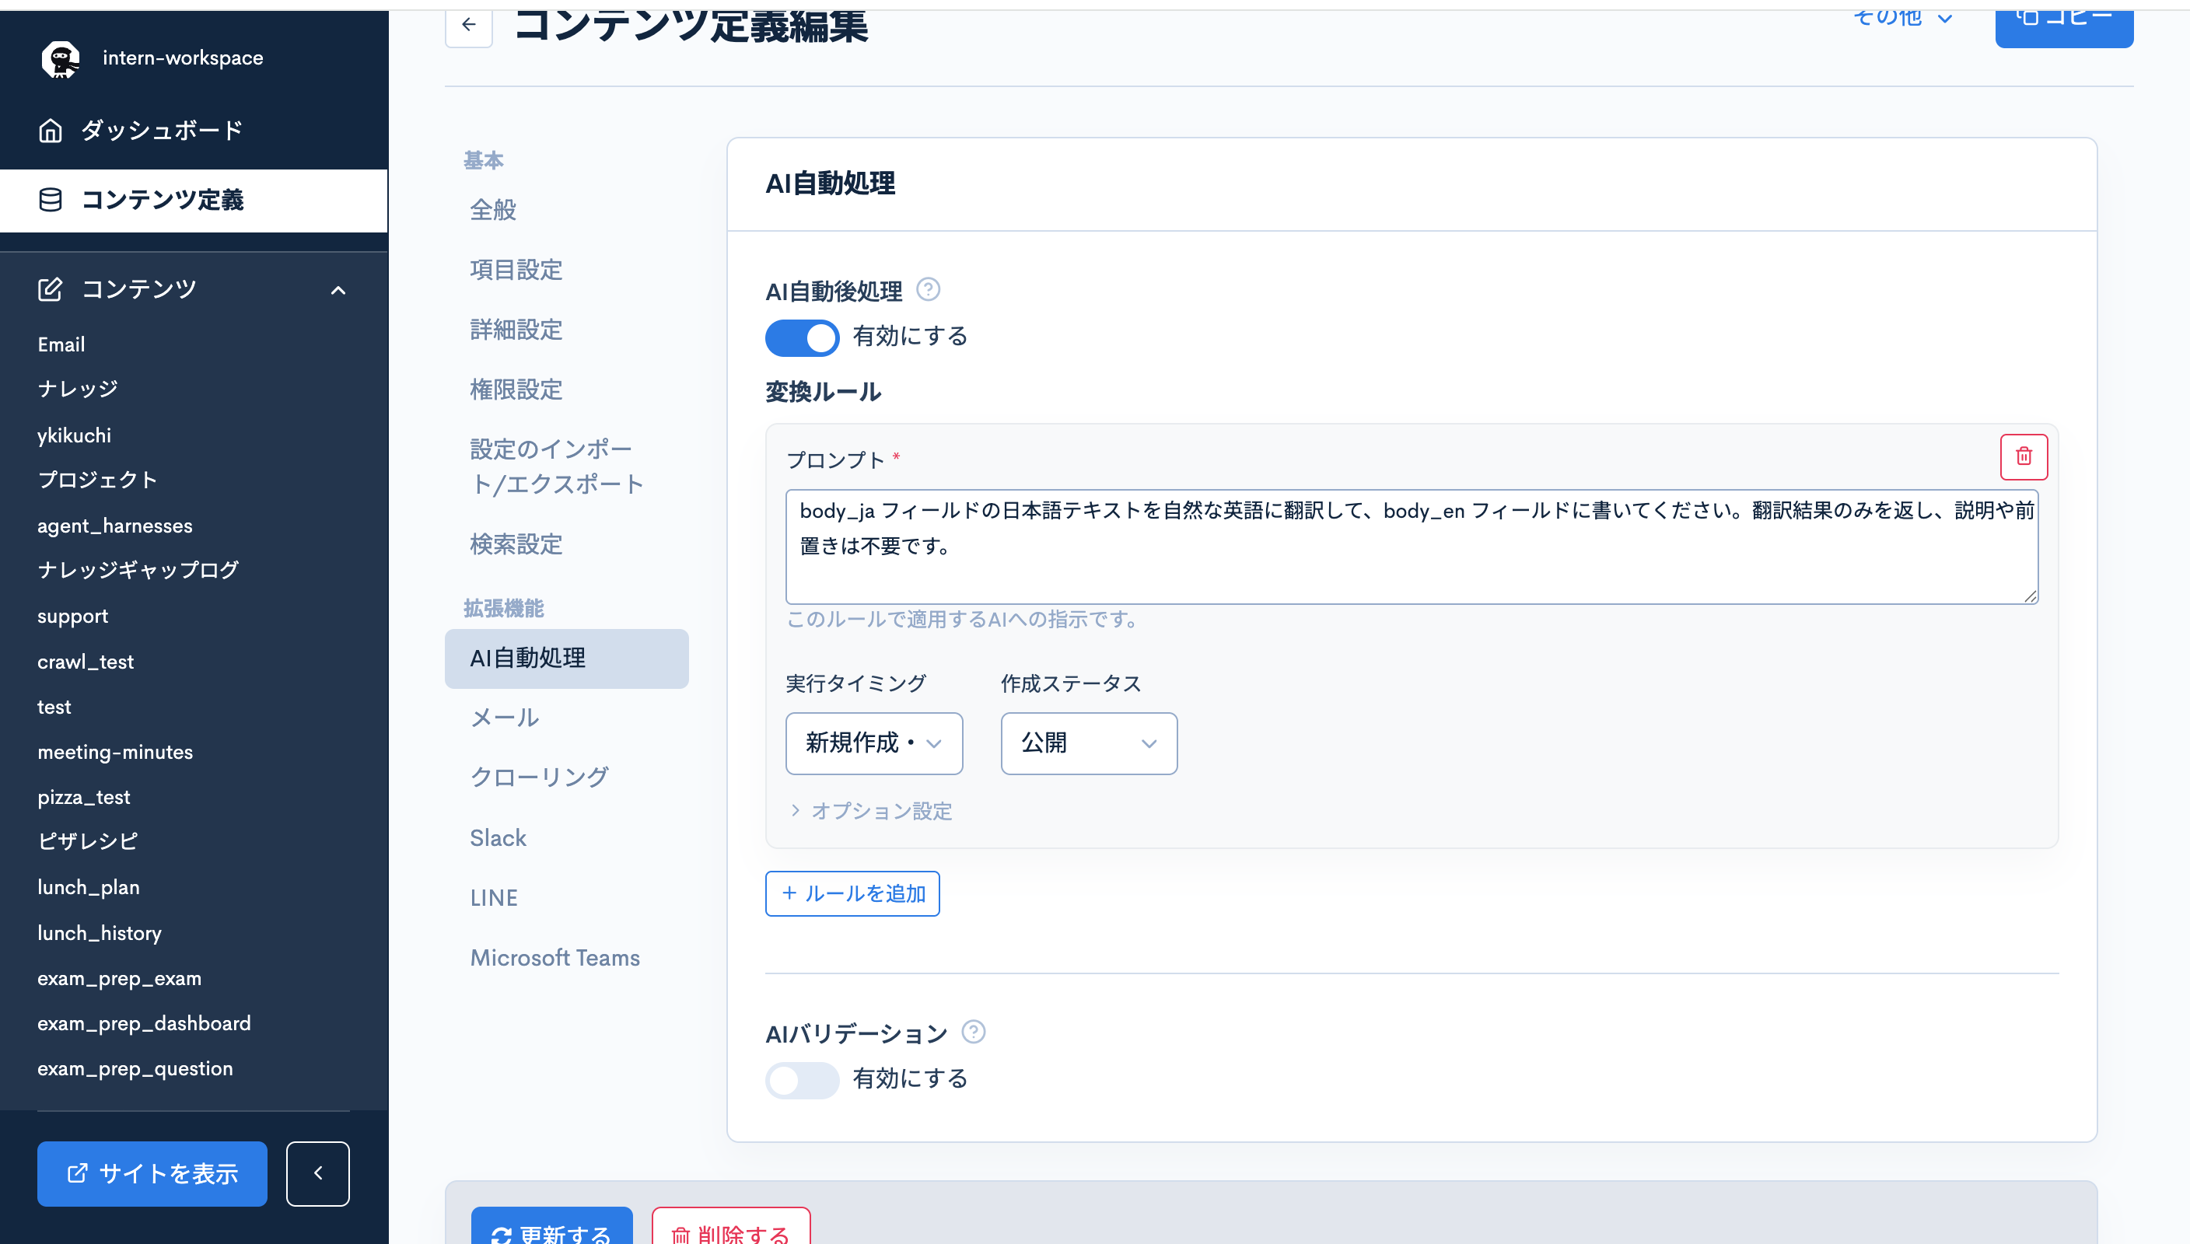
Task: Open Microsoft Teams extension settings
Action: tap(554, 958)
